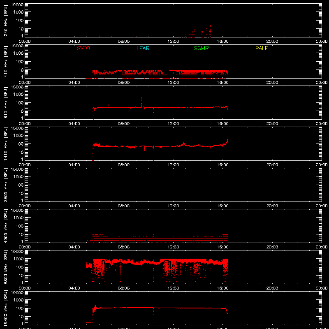Select the 4995 MHz [SFU] axis title
Viewport: 329px width, 329px height.
(6, 226)
